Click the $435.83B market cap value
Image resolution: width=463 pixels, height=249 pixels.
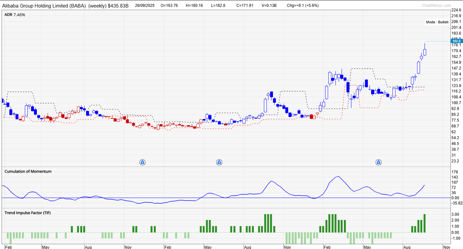click(x=118, y=6)
